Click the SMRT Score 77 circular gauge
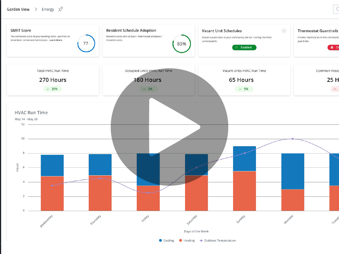Screen dimensions: 339x254 click(x=86, y=43)
